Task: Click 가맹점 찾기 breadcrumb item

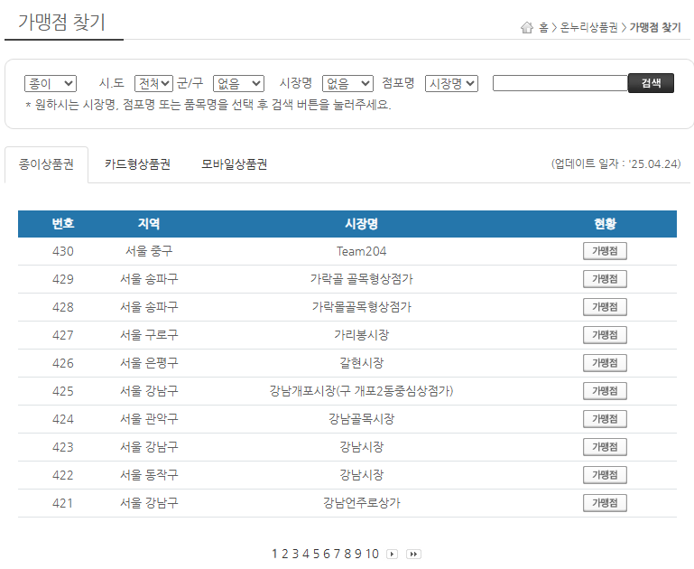Action: point(655,27)
